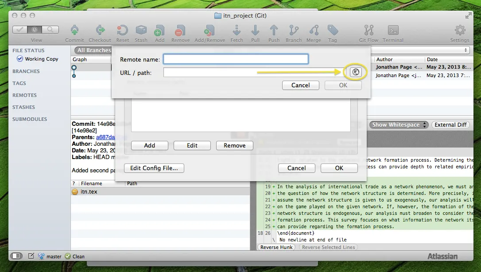Screen dimensions: 481x272
Task: Click the Edit Config File... button
Action: 154,168
